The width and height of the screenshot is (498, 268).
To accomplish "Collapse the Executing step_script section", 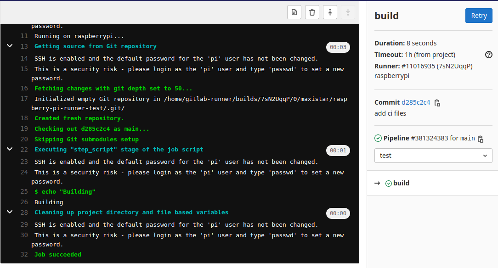I will coord(10,149).
